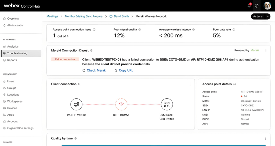
Task: Click the Meetings breadcrumb link
Action: tap(52, 16)
